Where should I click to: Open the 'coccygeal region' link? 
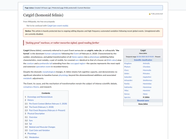pyautogui.click(x=77, y=63)
